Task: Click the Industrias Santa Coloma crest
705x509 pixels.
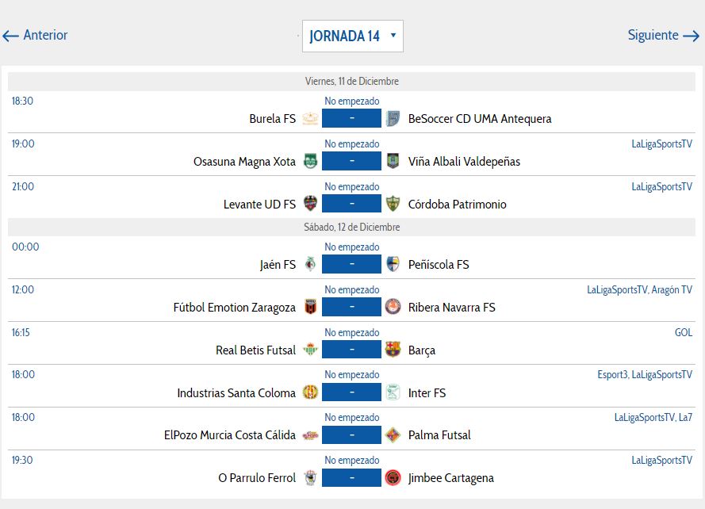Action: pyautogui.click(x=310, y=393)
